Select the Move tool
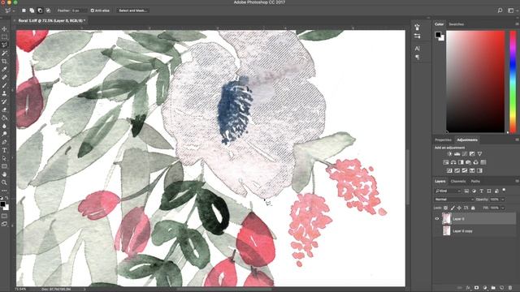 coord(4,29)
